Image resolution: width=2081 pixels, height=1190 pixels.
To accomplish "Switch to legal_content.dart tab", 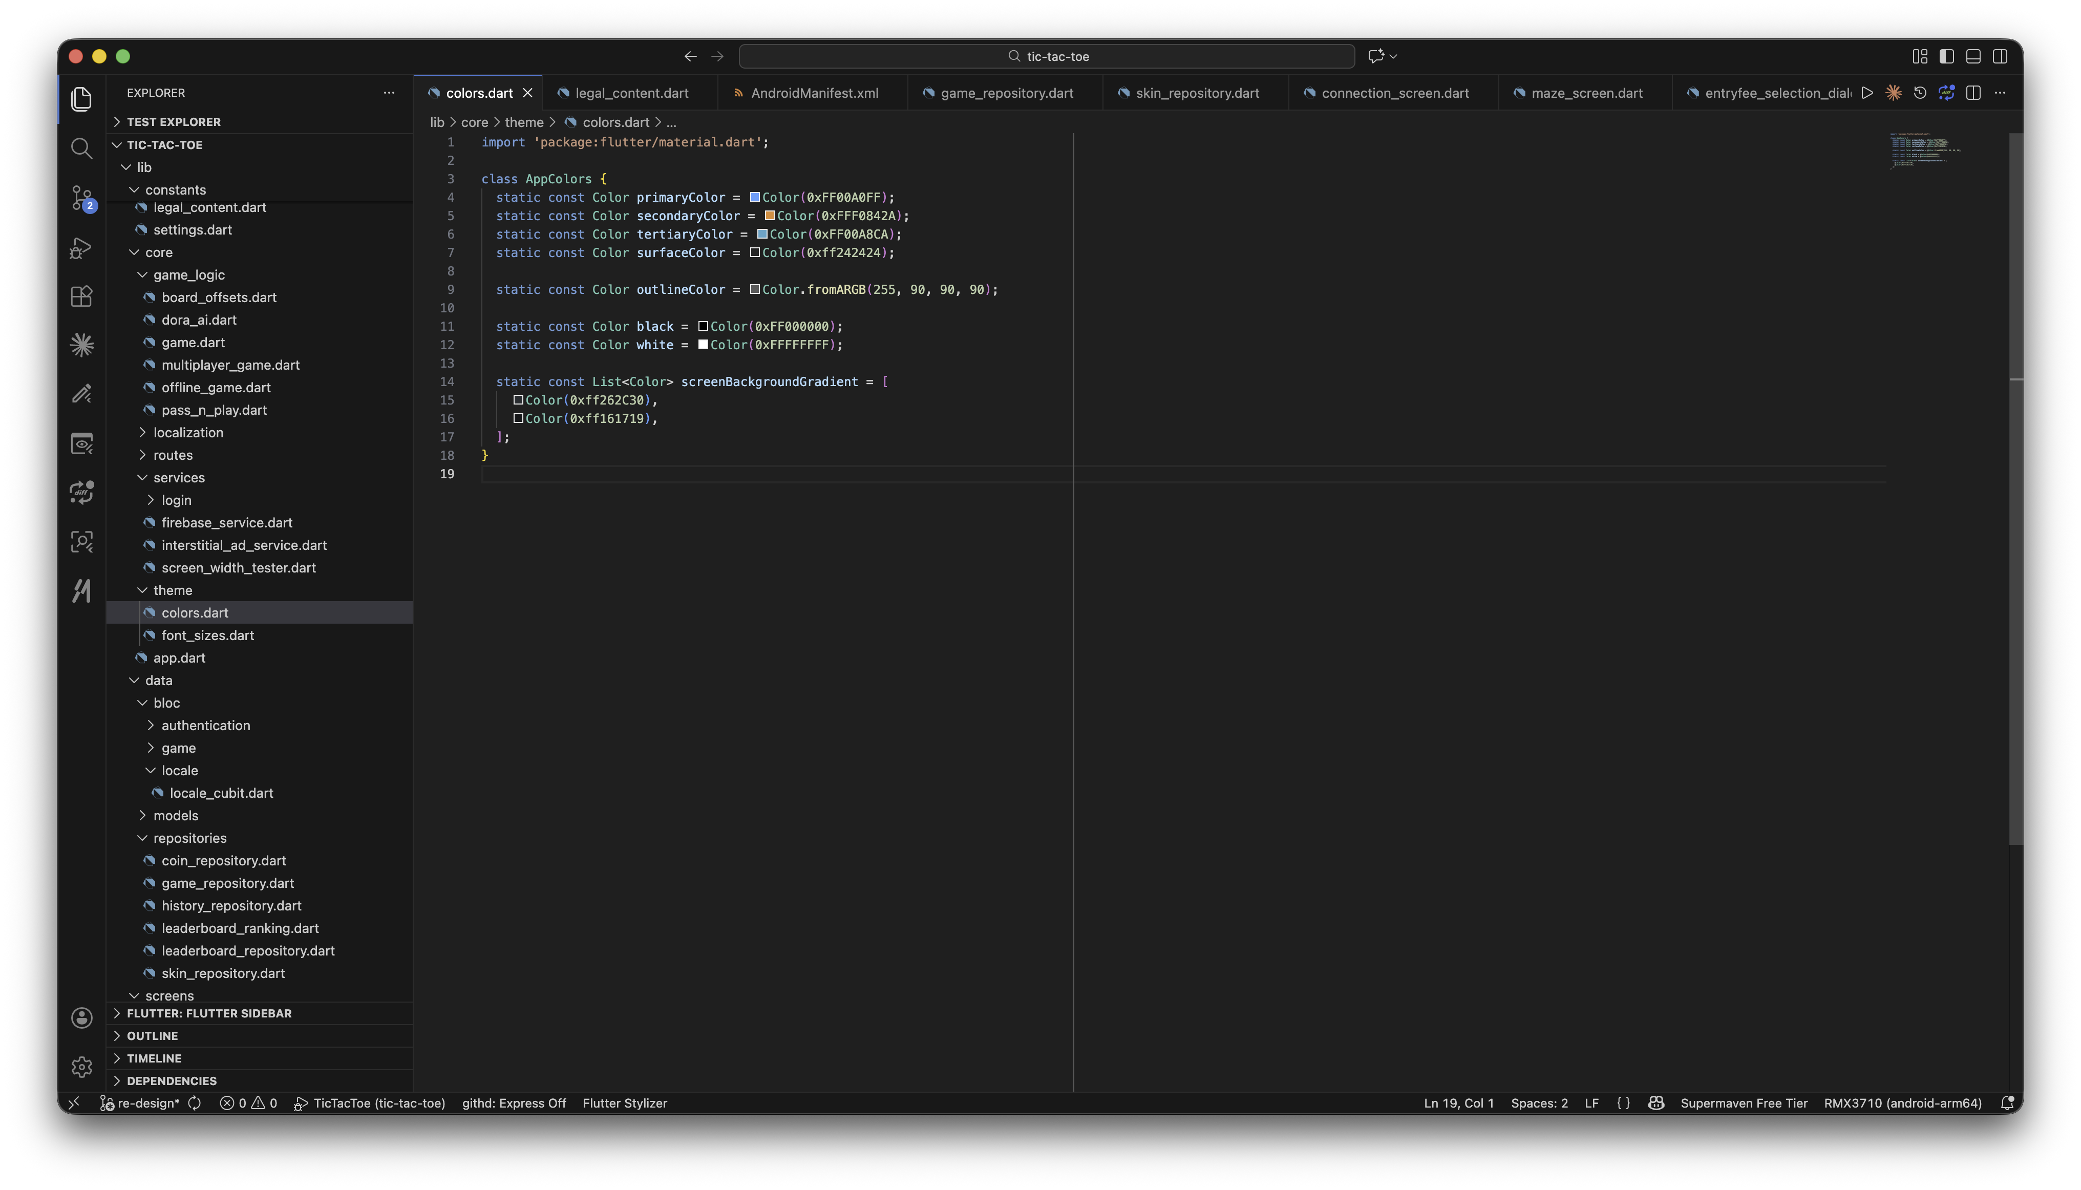I will [x=630, y=93].
